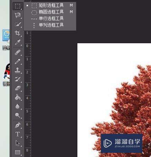The width and height of the screenshot is (151, 157).
Task: Open the Control Panel desktop icon
Action: 6,39
